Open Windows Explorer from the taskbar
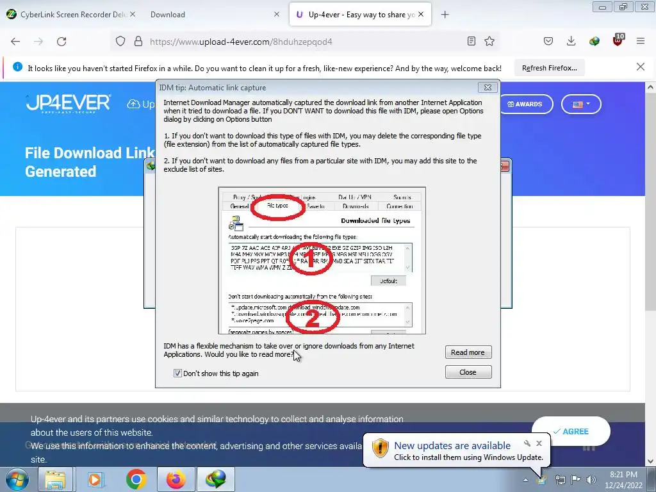Image resolution: width=656 pixels, height=492 pixels. click(55, 479)
